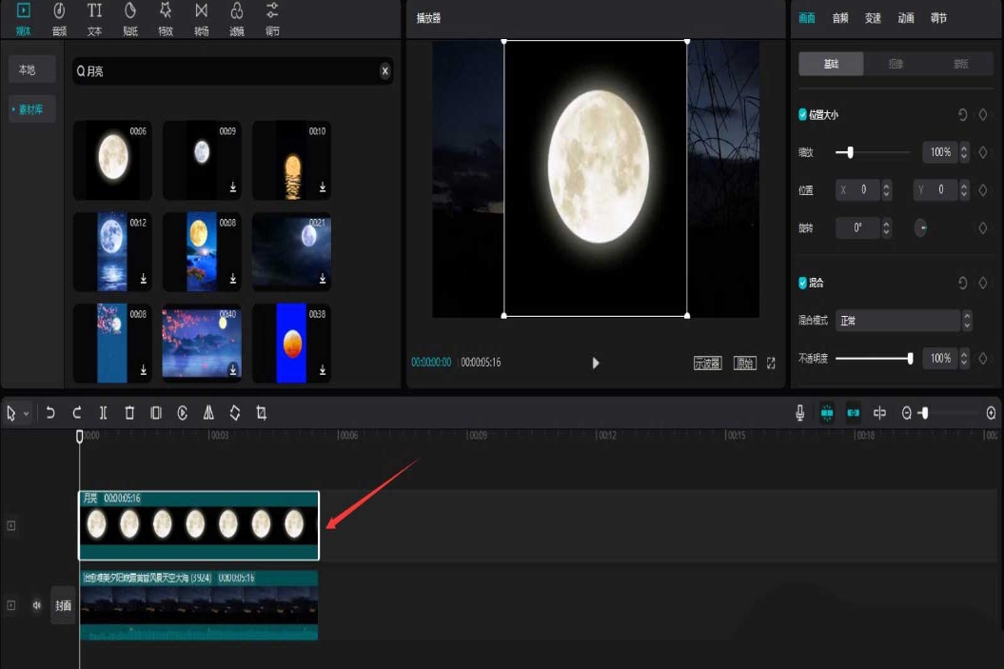This screenshot has width=1004, height=669.
Task: Expand the 素材库 library section
Action: [32, 109]
